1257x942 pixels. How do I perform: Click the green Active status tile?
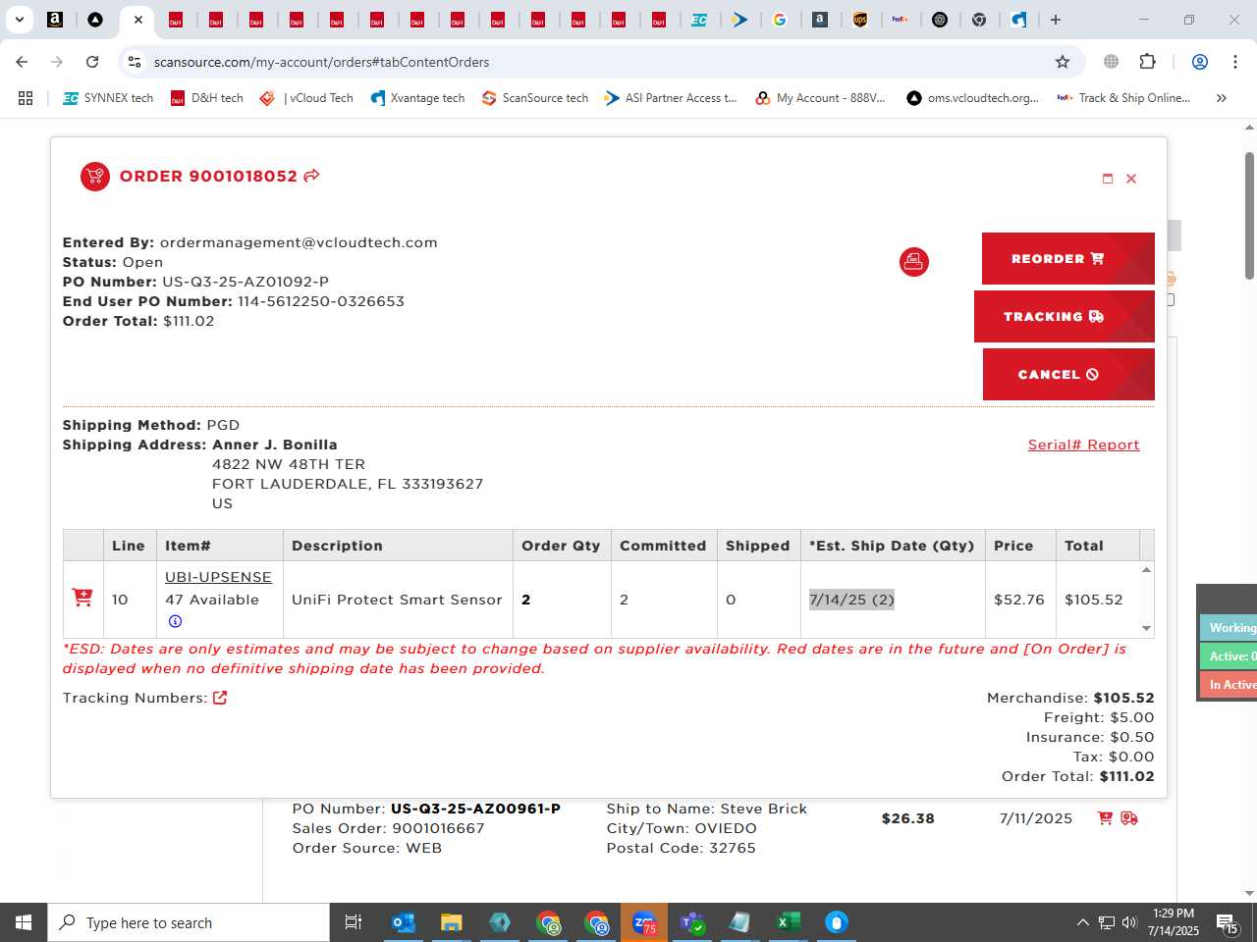(1229, 656)
